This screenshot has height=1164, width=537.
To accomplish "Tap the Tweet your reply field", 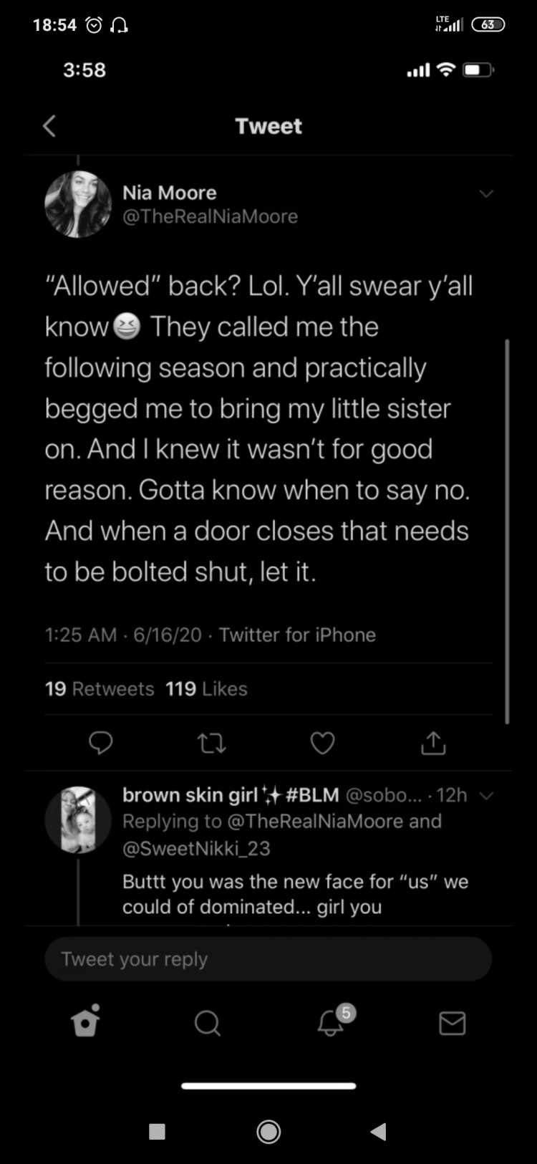I will pyautogui.click(x=268, y=959).
